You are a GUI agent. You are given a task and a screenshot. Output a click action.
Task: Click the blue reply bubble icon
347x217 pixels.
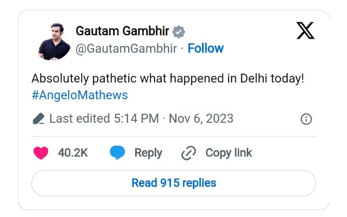pyautogui.click(x=116, y=153)
